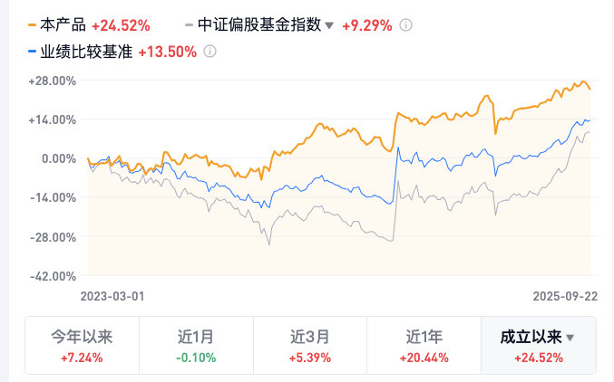This screenshot has width=614, height=382.
Task: Open dropdown arrow next to 中证偏股基金指数
Action: pyautogui.click(x=329, y=26)
